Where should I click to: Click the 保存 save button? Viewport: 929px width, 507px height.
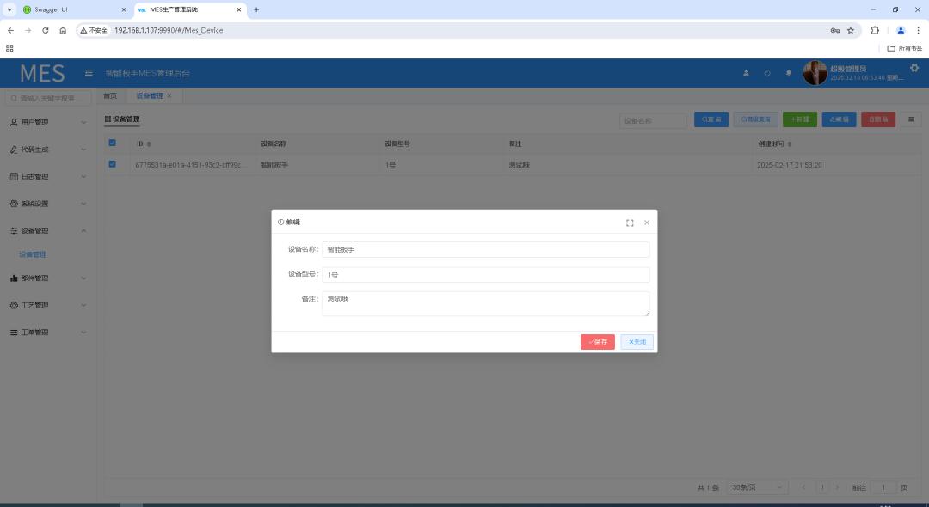[597, 342]
